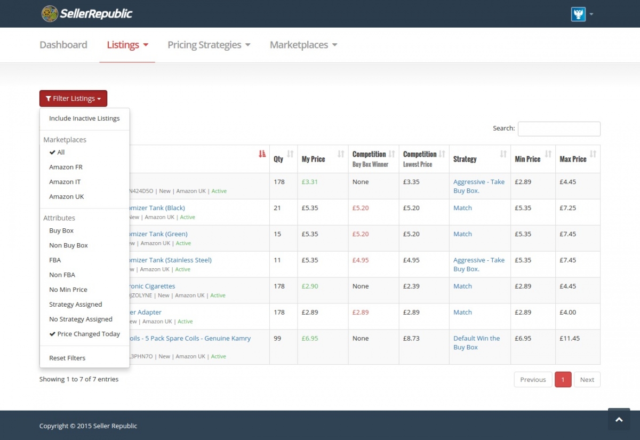Enable Include Inactive Listings filter

click(x=84, y=118)
